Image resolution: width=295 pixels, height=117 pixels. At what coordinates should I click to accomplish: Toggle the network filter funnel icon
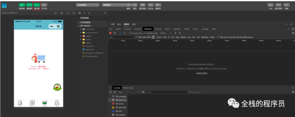pyautogui.click(x=120, y=33)
